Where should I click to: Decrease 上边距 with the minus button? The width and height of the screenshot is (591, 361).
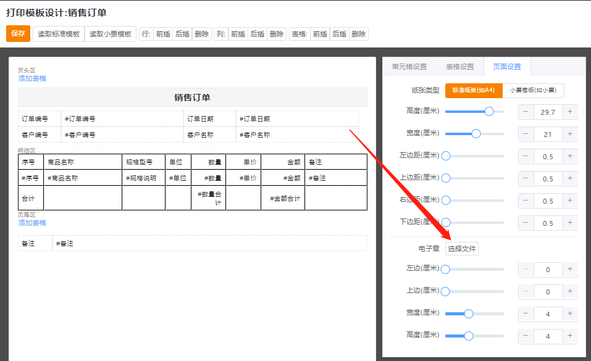tap(526, 179)
